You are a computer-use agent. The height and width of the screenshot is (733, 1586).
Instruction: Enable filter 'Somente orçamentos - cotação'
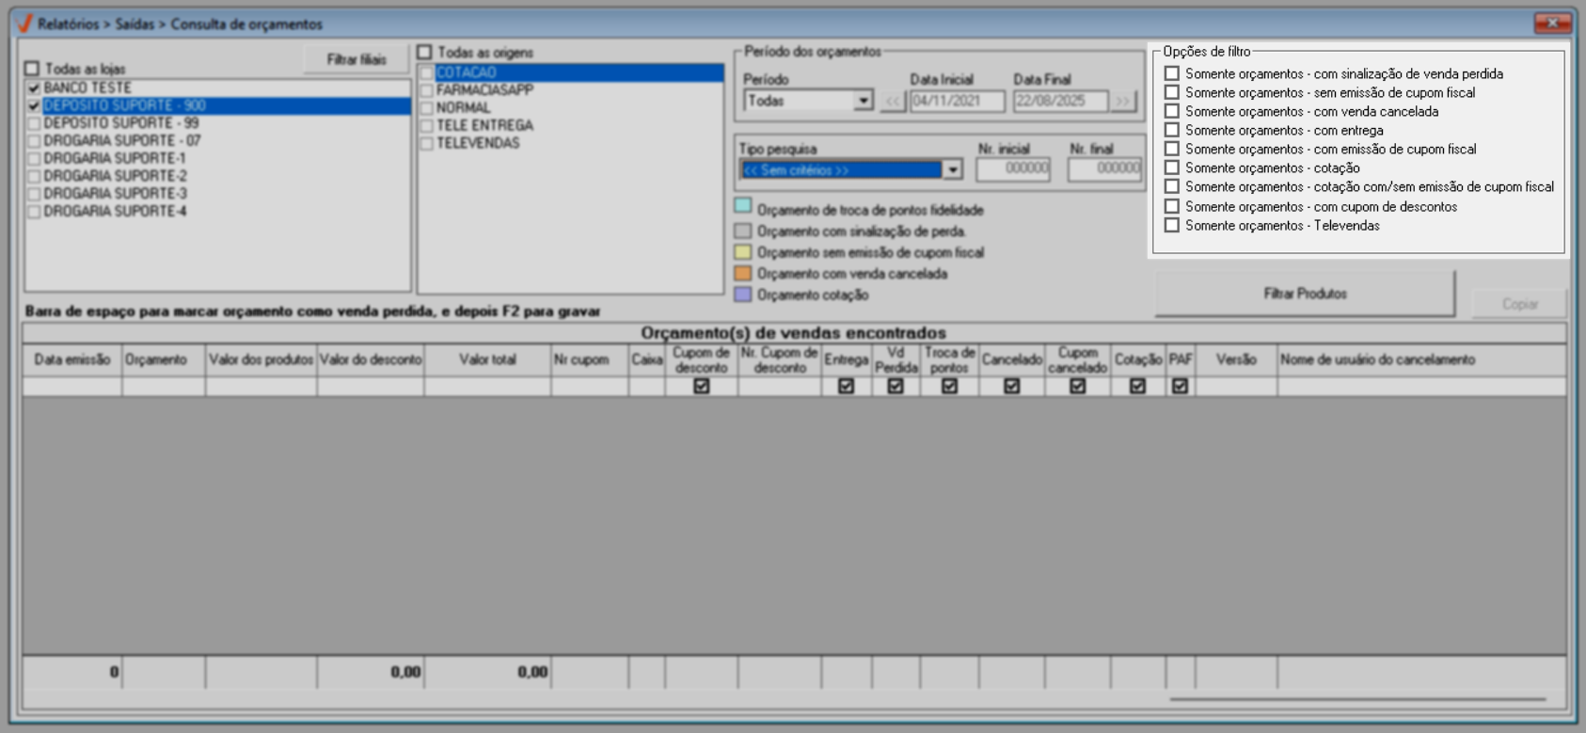1172,167
